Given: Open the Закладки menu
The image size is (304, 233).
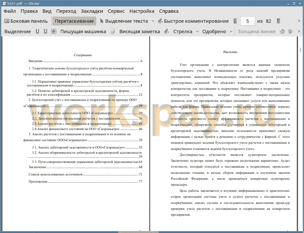Looking at the screenshot, I should 92,11.
